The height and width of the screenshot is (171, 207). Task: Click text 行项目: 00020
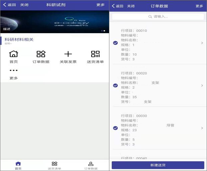pyautogui.click(x=134, y=73)
